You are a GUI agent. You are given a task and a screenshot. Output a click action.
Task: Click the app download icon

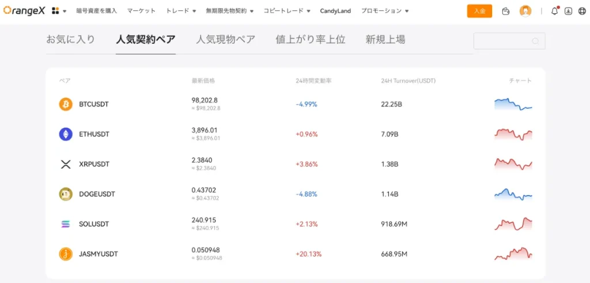point(568,11)
